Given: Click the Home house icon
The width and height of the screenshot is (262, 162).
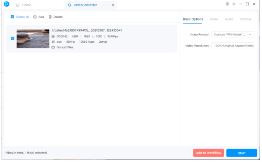Looking at the screenshot, I should (18, 5).
